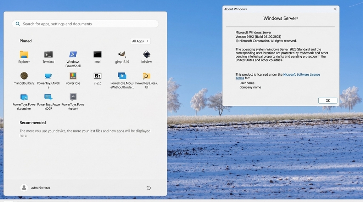The width and height of the screenshot is (363, 202).
Task: Launch the PowerToys pinned app
Action: click(x=73, y=76)
